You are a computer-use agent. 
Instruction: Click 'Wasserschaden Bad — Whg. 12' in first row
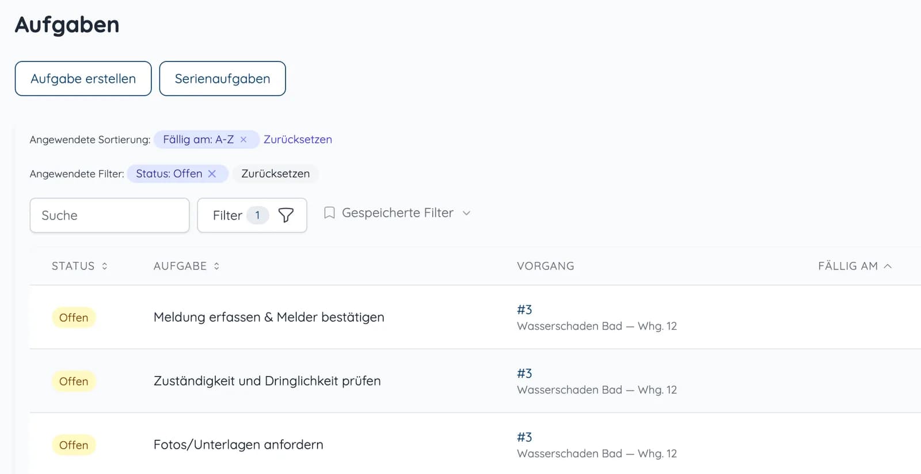pyautogui.click(x=597, y=326)
